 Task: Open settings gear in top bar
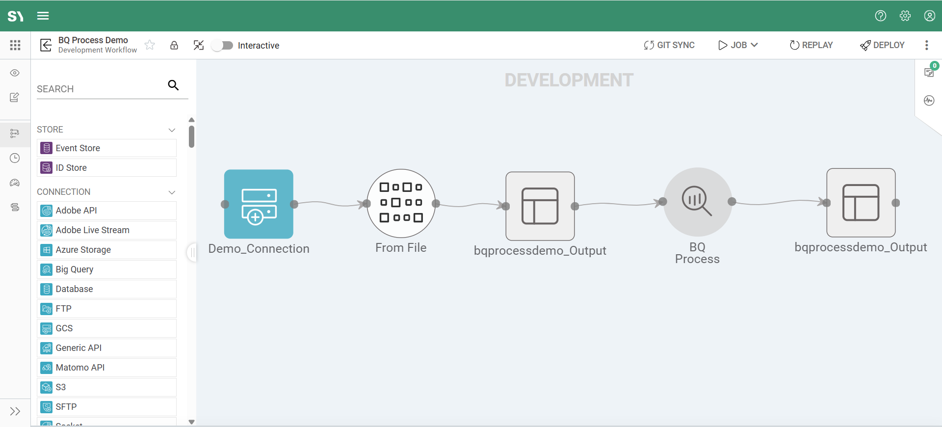pos(905,16)
